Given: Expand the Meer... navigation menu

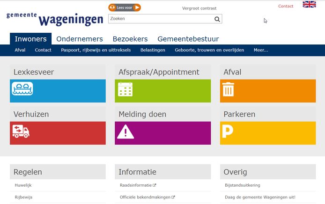Looking at the screenshot, I should pos(261,50).
